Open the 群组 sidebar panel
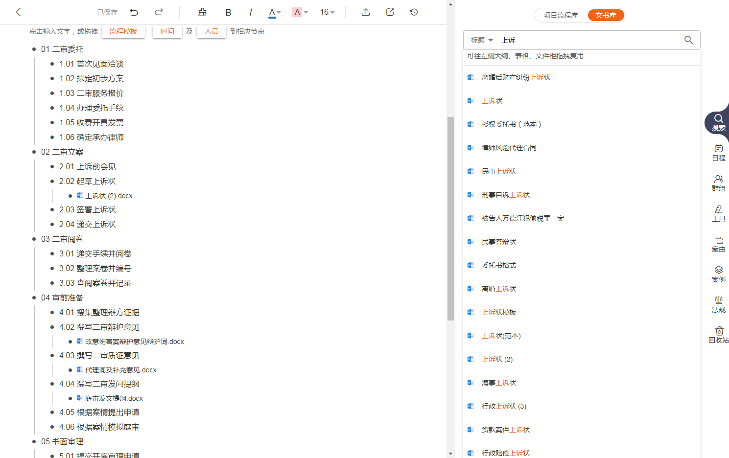This screenshot has width=729, height=458. [x=719, y=183]
